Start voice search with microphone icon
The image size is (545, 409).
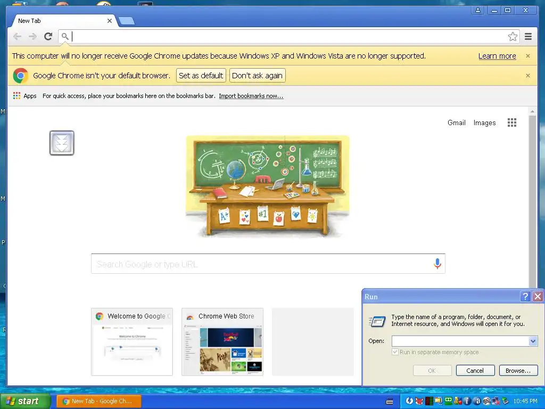coord(437,264)
